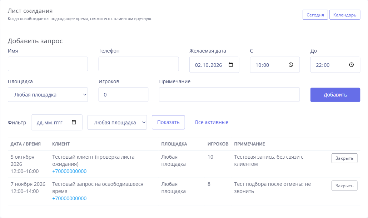368x218 pixels.
Task: Click the 'Лист ожидания' page title
Action: 30,11
